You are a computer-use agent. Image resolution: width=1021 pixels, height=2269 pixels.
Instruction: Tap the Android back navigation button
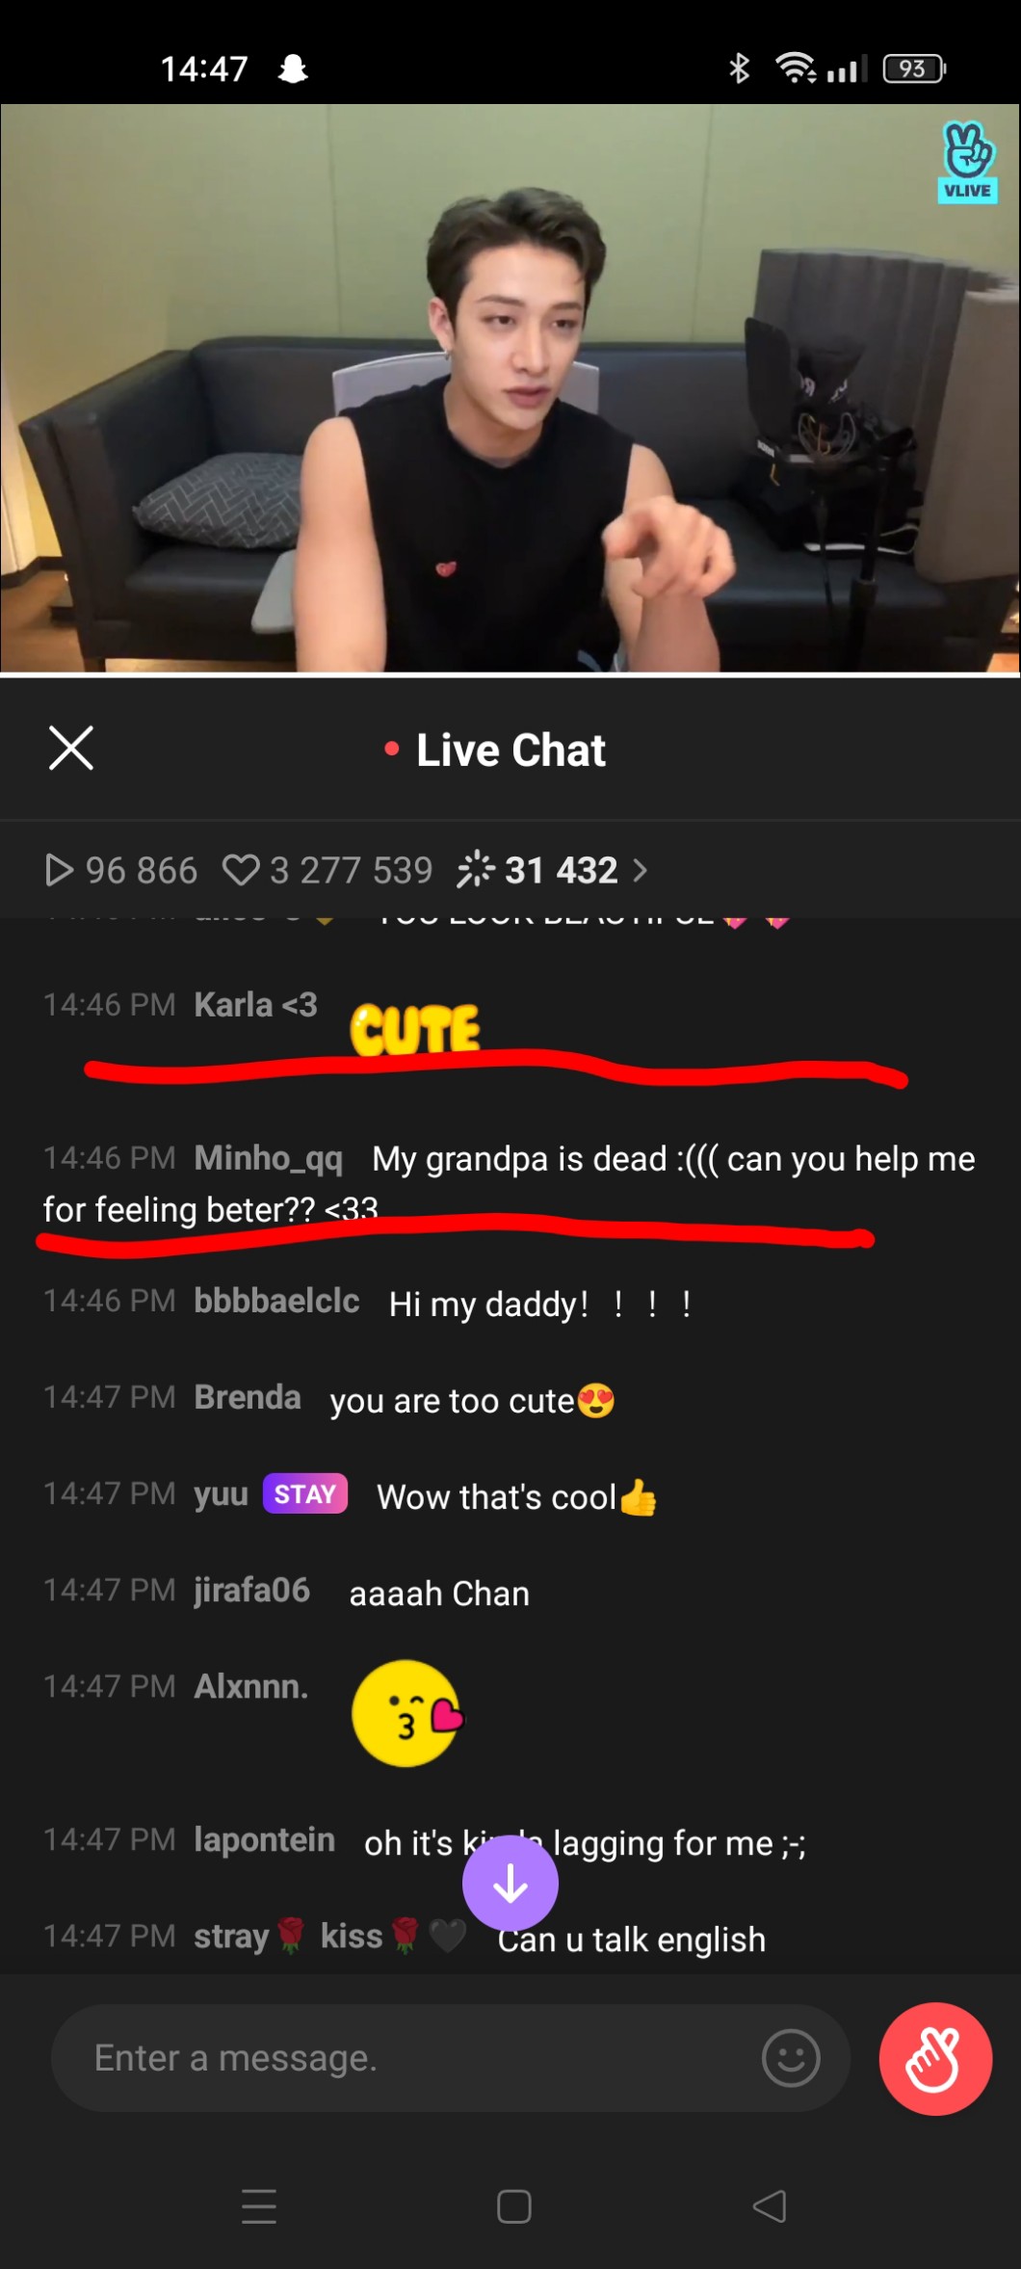point(769,2206)
